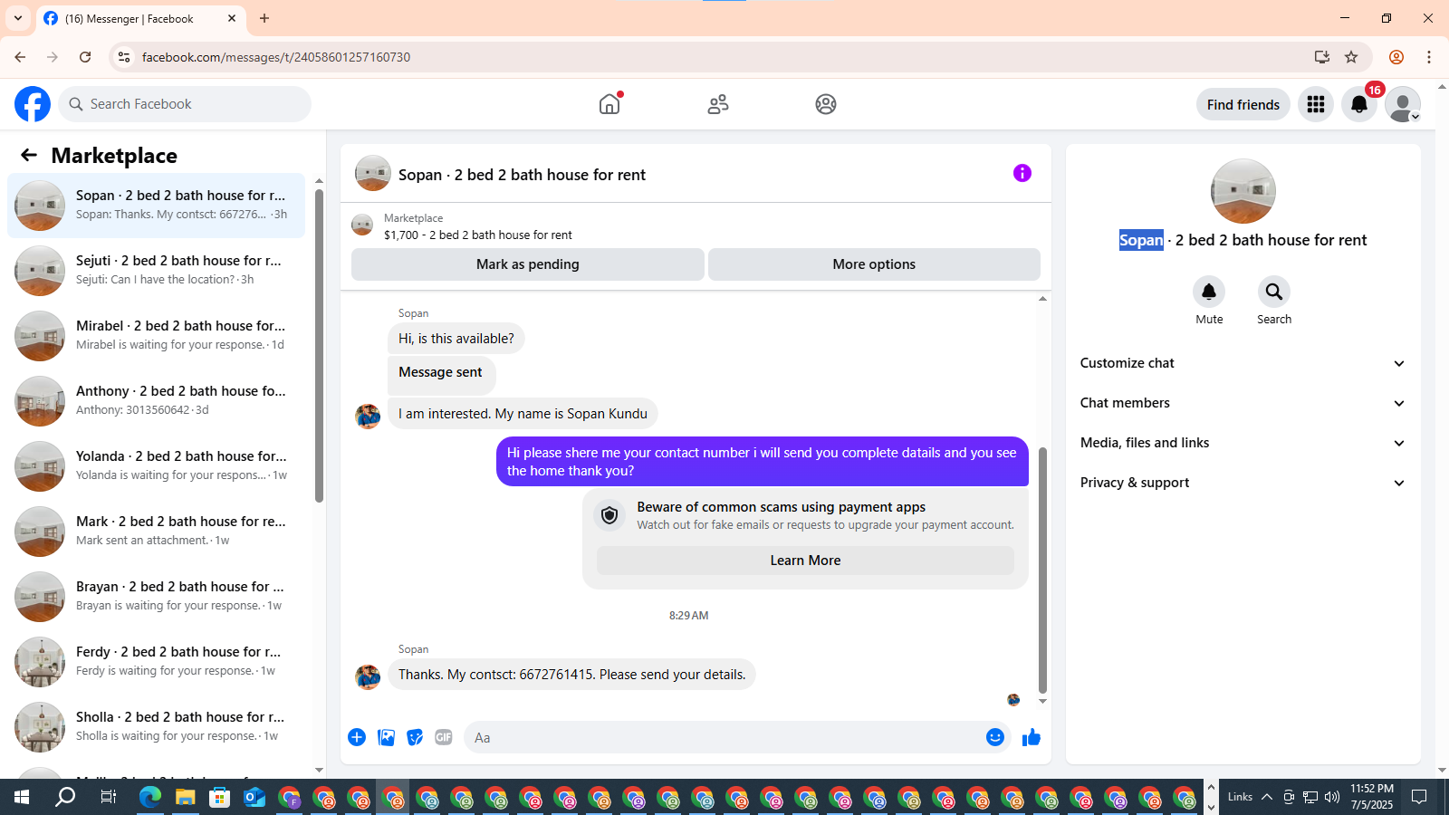Focus the Aa message input
Screen dimensions: 1449x815
(x=724, y=737)
